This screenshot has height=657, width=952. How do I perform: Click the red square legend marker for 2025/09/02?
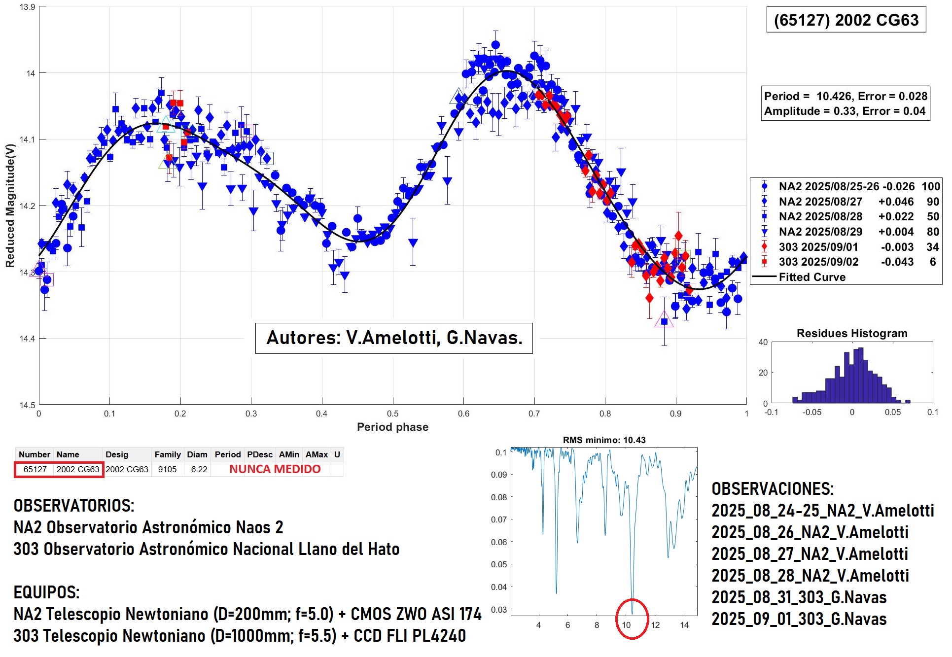[764, 262]
